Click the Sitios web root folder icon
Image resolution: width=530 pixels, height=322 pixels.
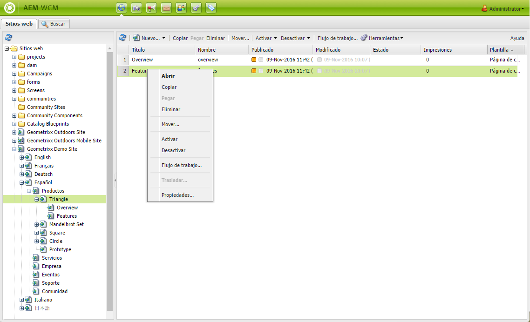point(14,48)
